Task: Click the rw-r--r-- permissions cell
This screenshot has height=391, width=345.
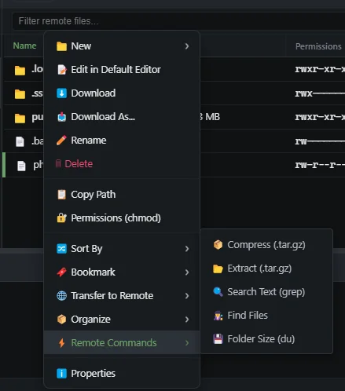Action: [320, 165]
